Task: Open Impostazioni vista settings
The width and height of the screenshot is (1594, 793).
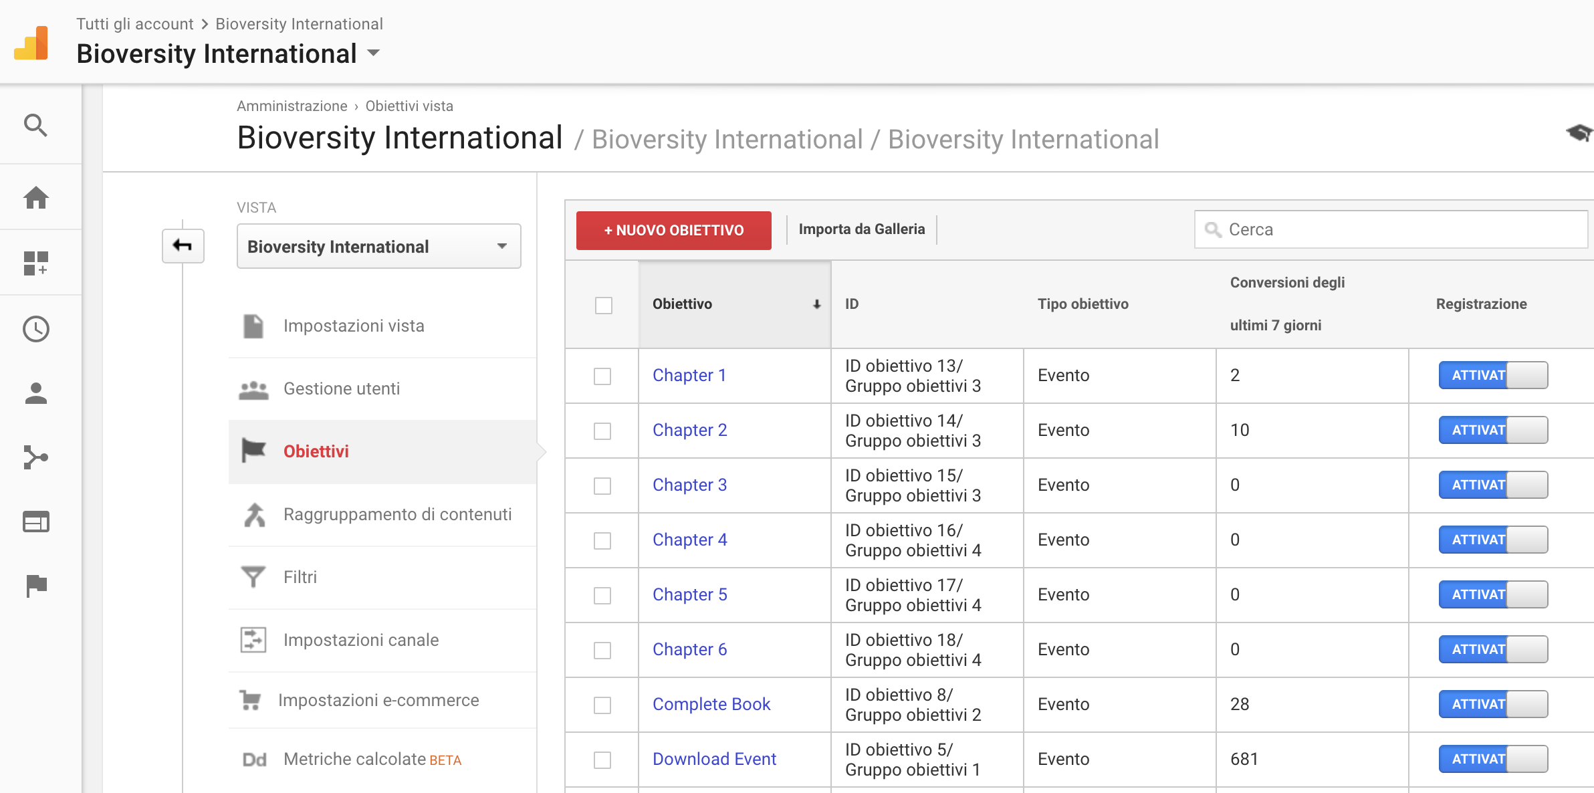Action: coord(354,326)
